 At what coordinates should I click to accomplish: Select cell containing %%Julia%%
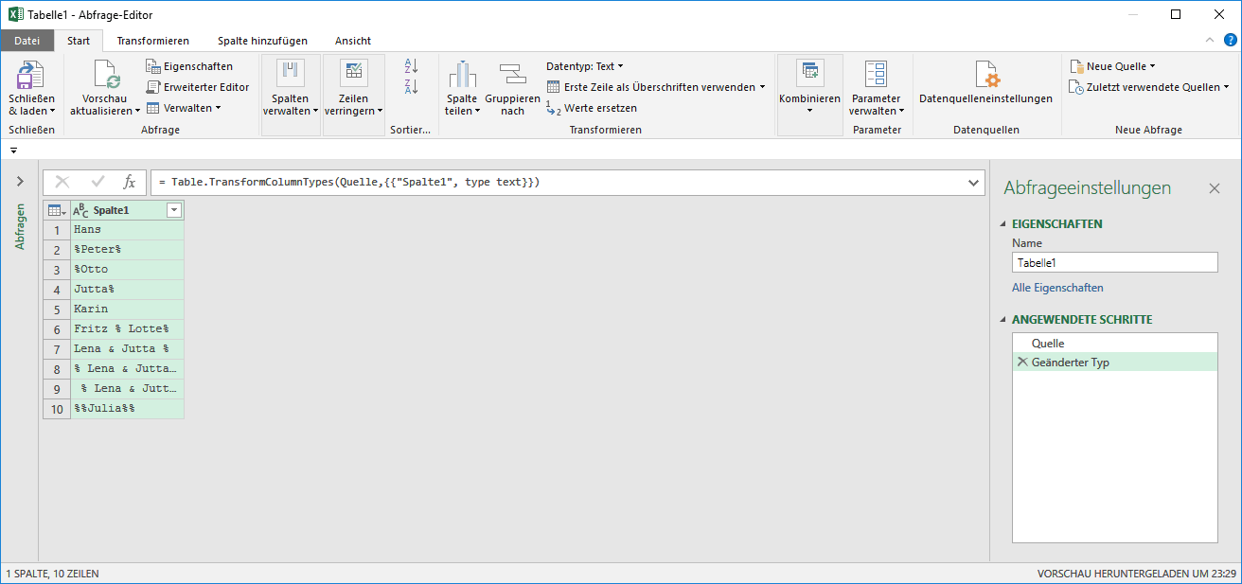(128, 409)
